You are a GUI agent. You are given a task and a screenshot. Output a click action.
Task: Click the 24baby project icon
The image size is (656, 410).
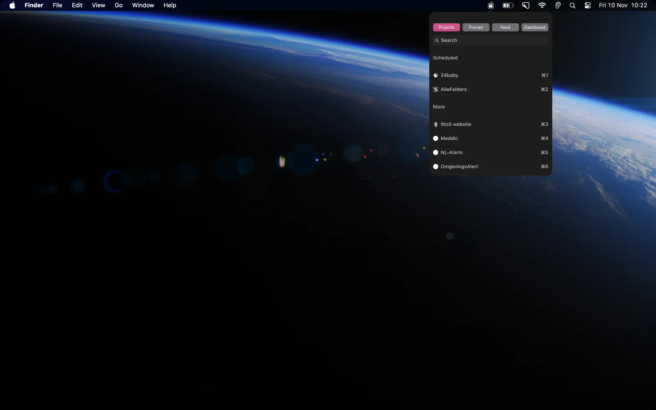click(436, 75)
